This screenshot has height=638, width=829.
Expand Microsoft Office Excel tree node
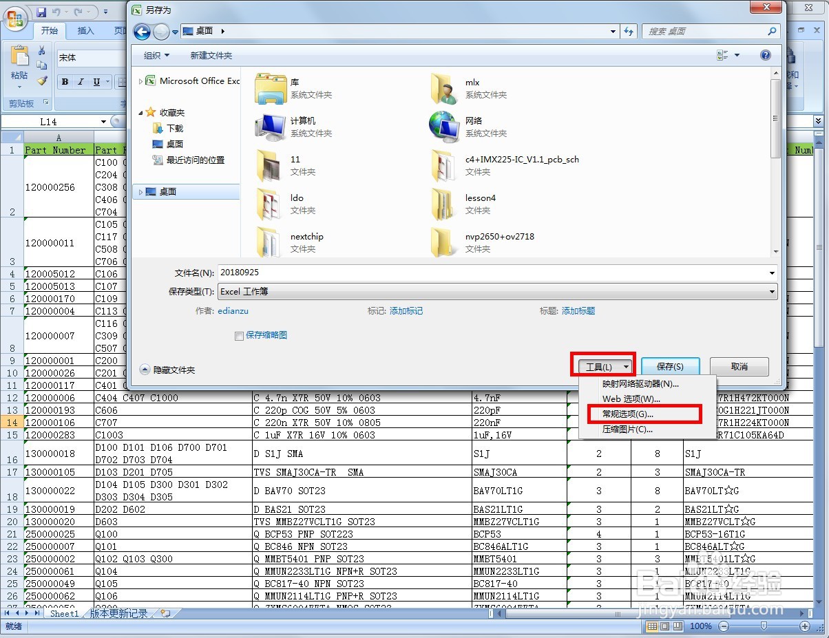point(140,81)
